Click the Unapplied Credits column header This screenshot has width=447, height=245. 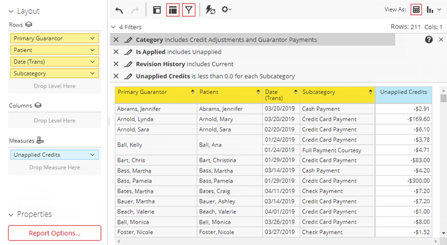(403, 95)
